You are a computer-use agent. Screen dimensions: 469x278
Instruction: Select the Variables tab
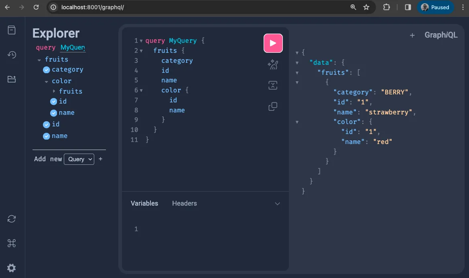pyautogui.click(x=144, y=203)
